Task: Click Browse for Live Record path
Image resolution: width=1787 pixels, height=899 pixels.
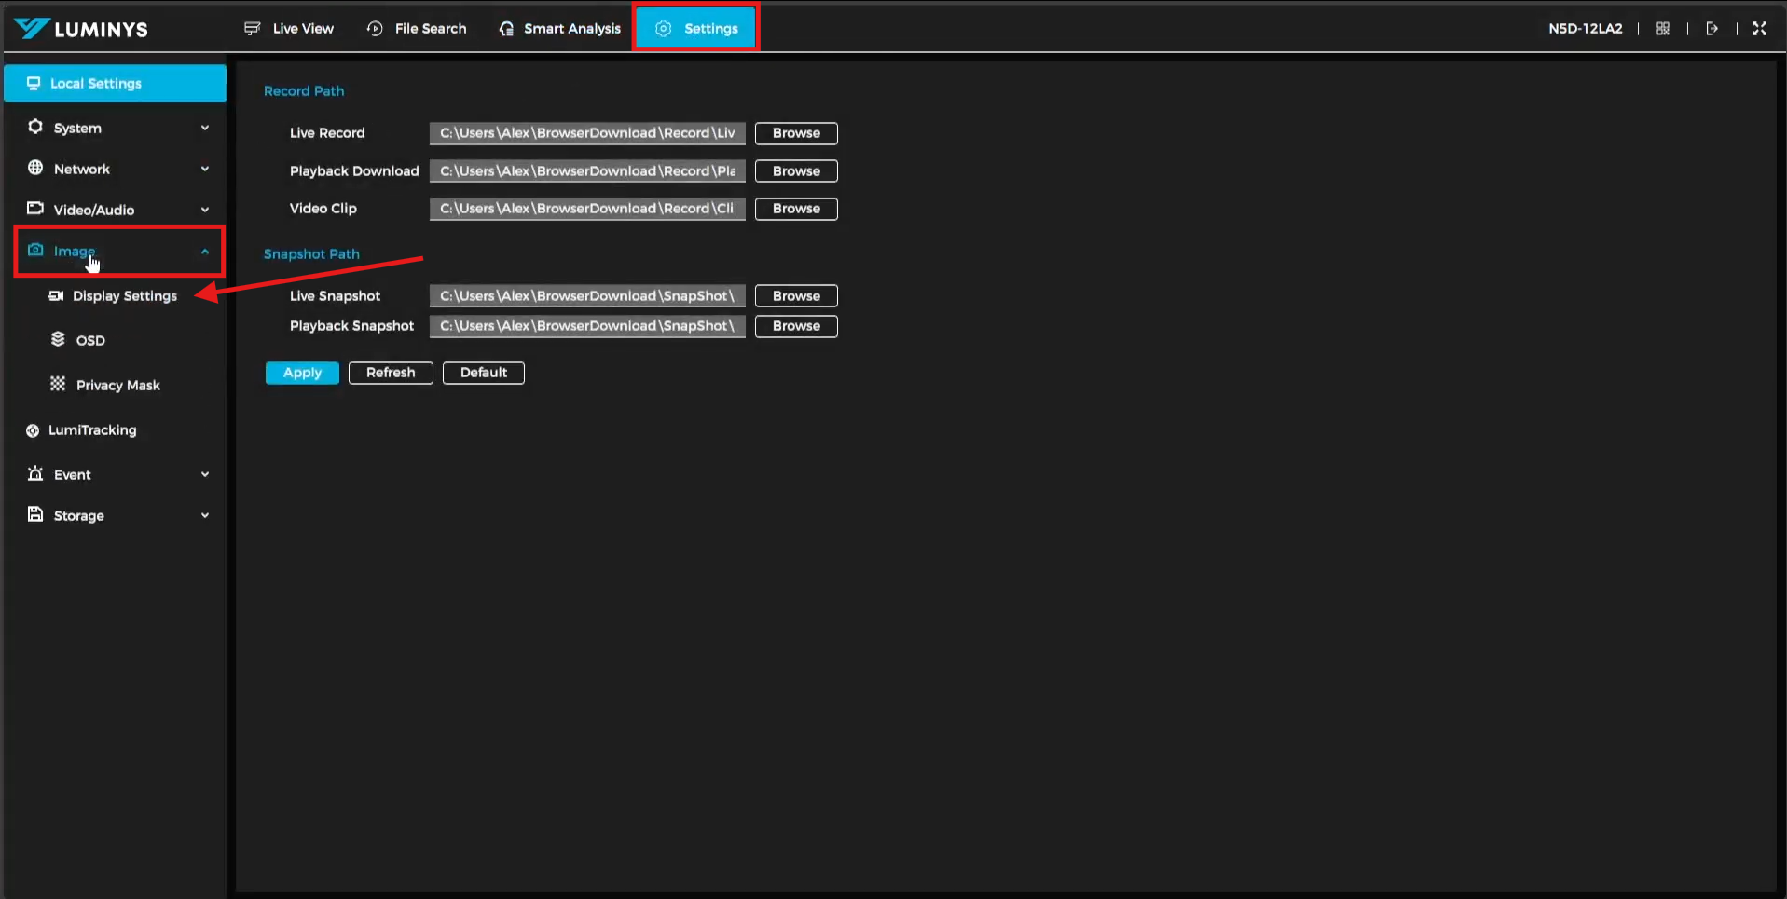Action: coord(795,133)
